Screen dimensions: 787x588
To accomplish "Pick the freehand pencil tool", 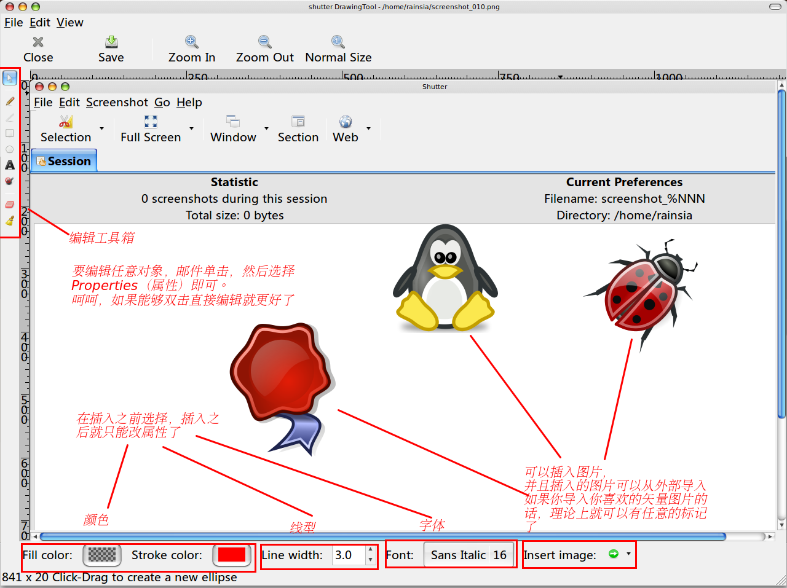I will click(x=10, y=101).
